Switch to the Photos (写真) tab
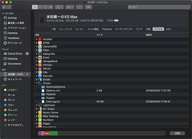The height and width of the screenshot is (139, 192). click(x=148, y=29)
